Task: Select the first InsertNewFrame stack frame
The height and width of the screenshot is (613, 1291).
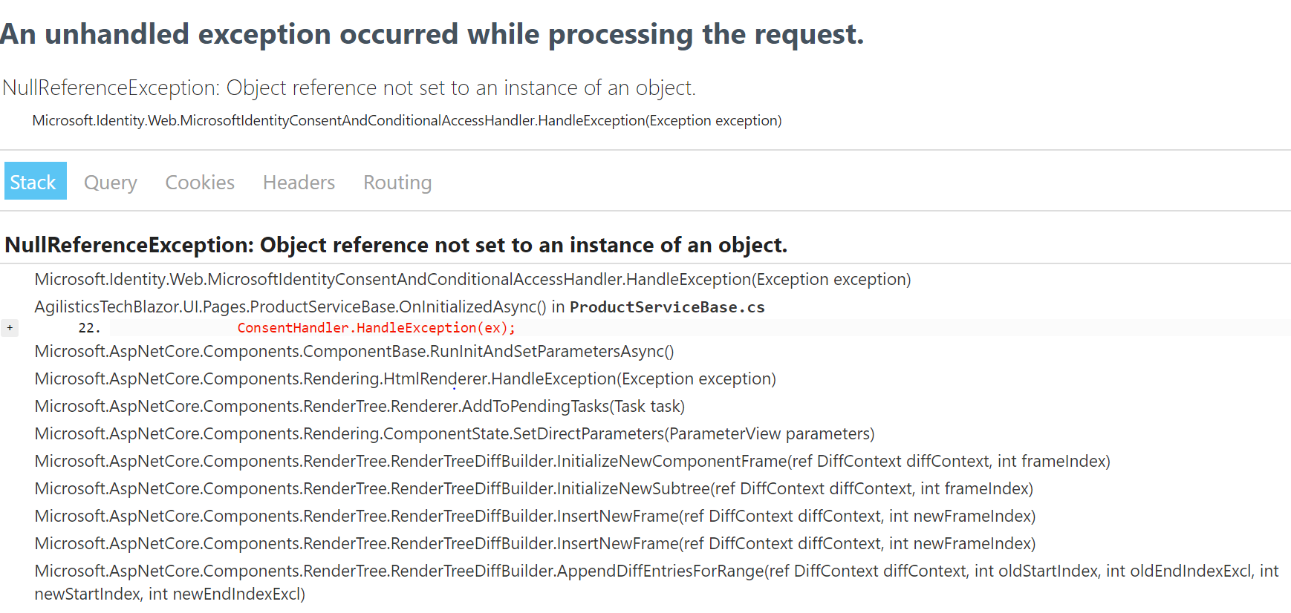Action: pyautogui.click(x=535, y=516)
